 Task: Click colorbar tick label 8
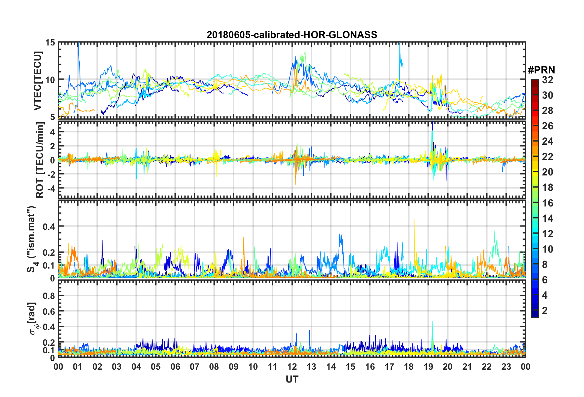coord(545,265)
